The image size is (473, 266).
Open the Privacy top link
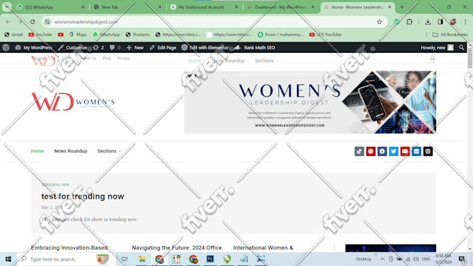coord(123,58)
